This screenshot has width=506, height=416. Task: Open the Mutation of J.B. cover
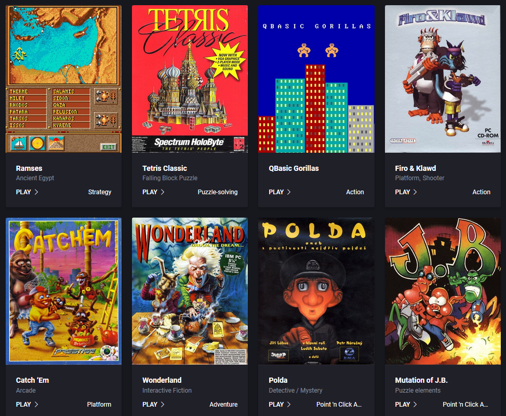[x=443, y=291]
